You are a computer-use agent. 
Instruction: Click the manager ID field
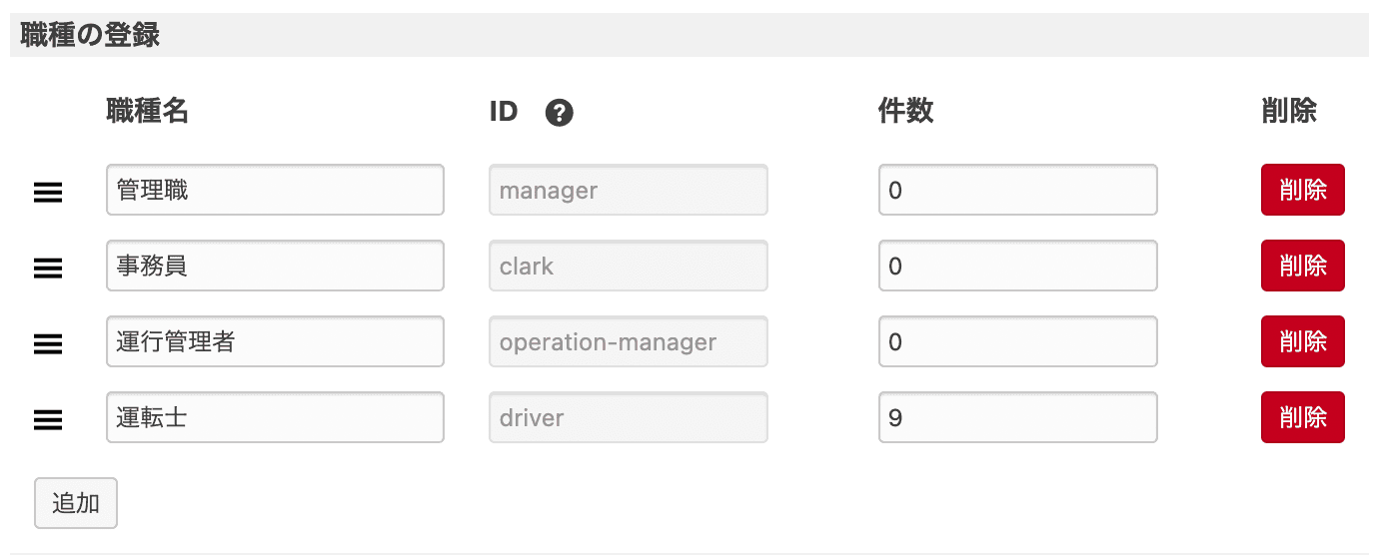pos(628,190)
